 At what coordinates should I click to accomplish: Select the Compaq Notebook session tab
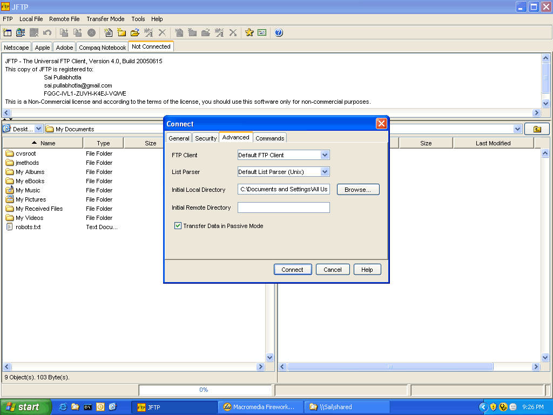[102, 48]
